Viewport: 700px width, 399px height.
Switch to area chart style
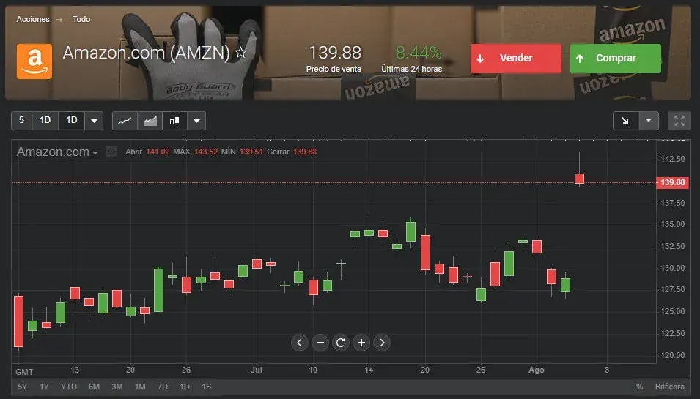[150, 120]
